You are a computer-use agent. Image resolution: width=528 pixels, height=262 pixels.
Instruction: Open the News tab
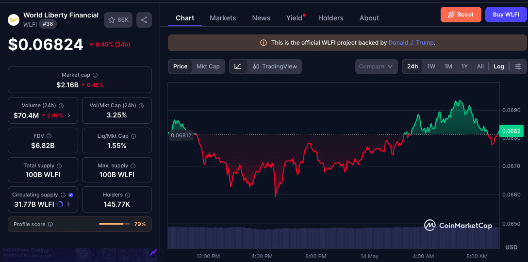(261, 18)
